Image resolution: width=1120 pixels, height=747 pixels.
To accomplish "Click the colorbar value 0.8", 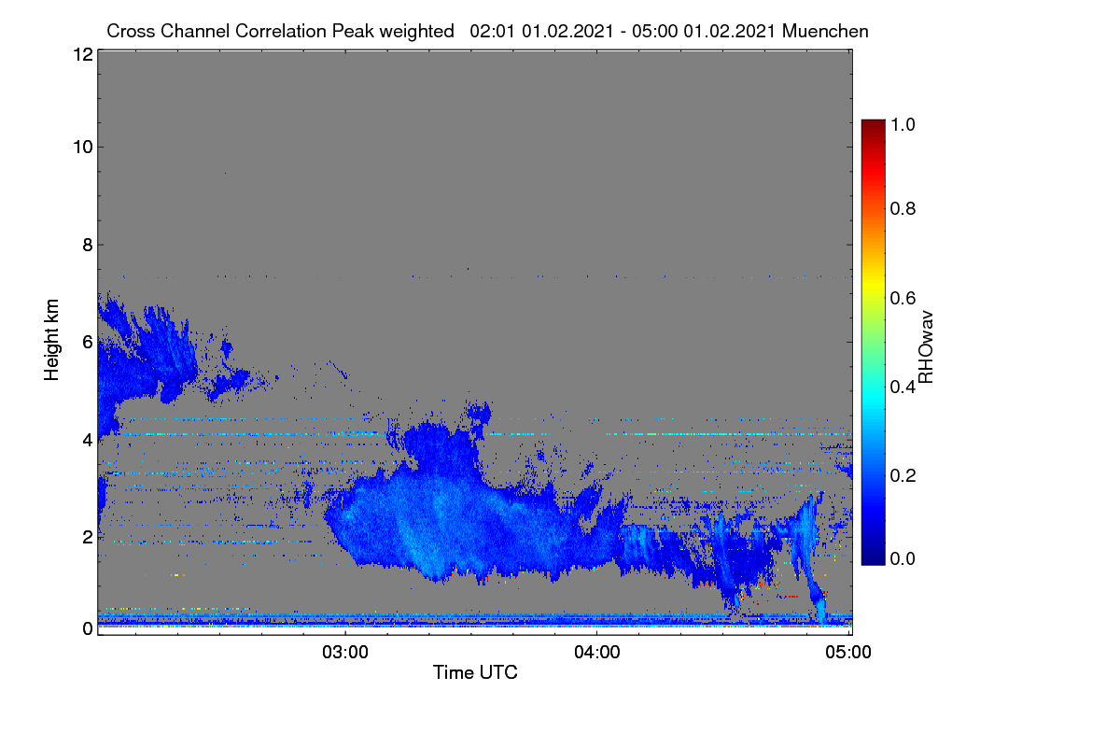I will tap(903, 208).
